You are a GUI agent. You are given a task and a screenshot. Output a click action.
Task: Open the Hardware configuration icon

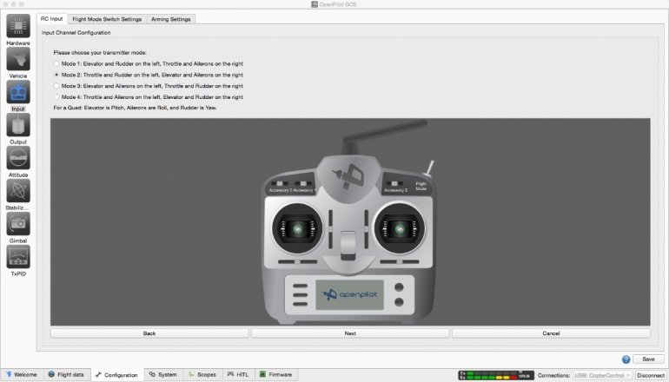pos(18,26)
